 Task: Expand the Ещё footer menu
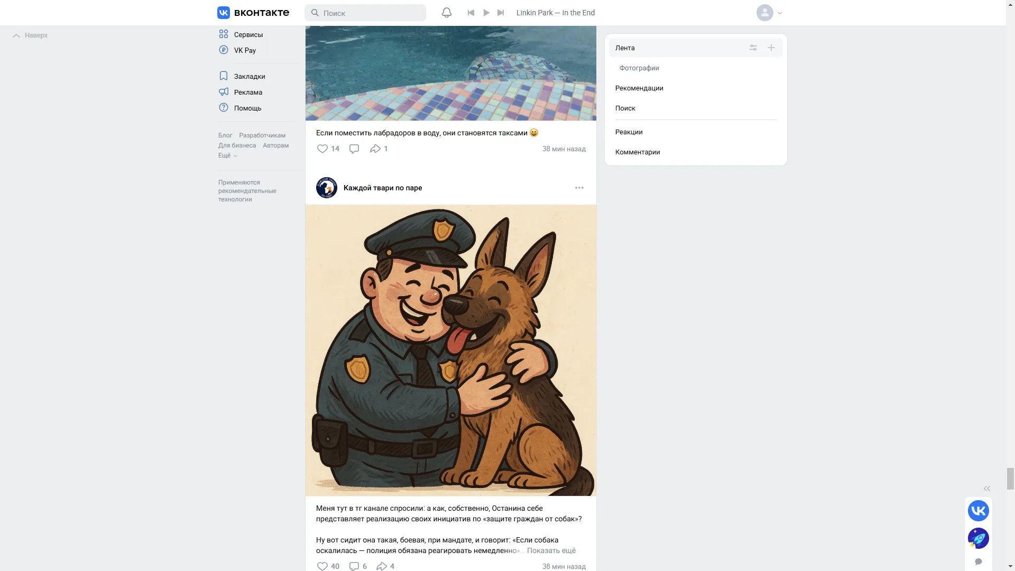228,155
